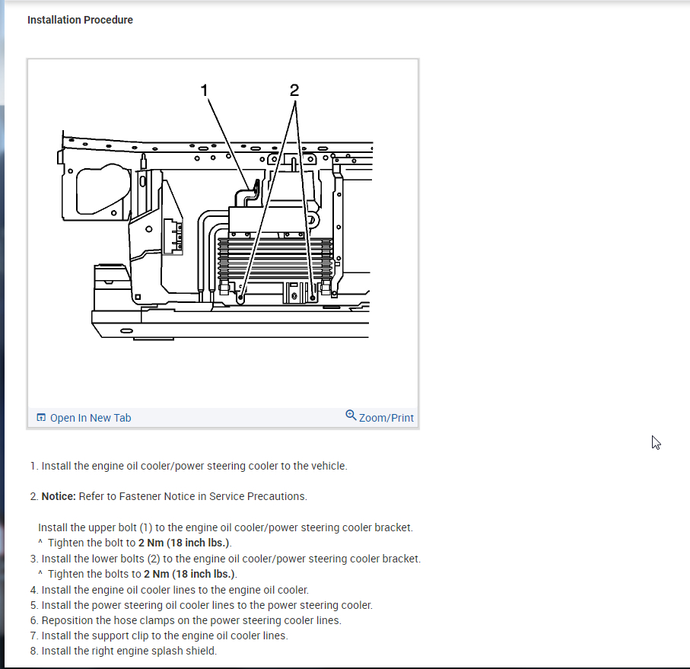Click the magnifier icon beside Zoom/Print
Image resolution: width=690 pixels, height=669 pixels.
point(351,415)
